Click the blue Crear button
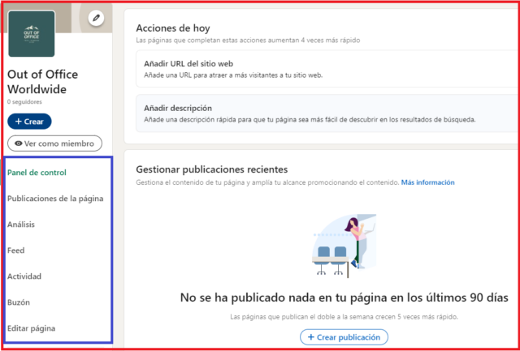The height and width of the screenshot is (351, 520). coord(29,122)
